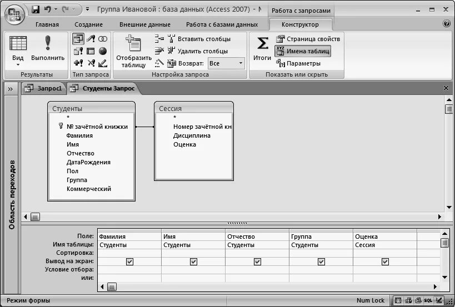The image size is (455, 307).
Task: Open Страница свойств property sheet
Action: (x=308, y=39)
